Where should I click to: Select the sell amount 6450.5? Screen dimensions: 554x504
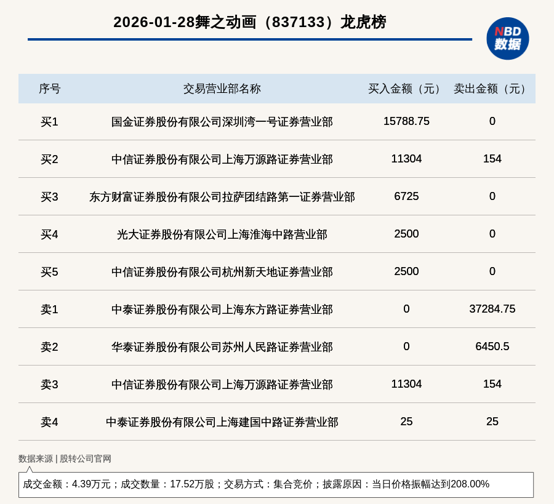[492, 346]
